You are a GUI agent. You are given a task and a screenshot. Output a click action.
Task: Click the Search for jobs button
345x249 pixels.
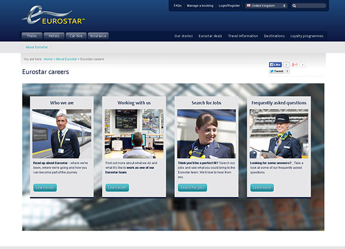click(192, 188)
